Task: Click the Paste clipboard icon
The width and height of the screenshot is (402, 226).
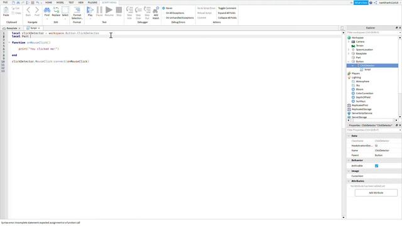Action: click(x=6, y=11)
